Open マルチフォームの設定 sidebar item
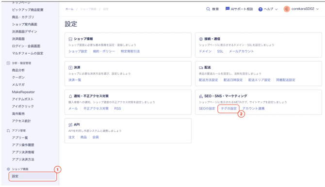 coord(28,53)
